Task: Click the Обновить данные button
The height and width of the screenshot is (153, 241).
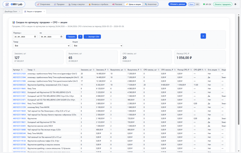Action: point(177,4)
